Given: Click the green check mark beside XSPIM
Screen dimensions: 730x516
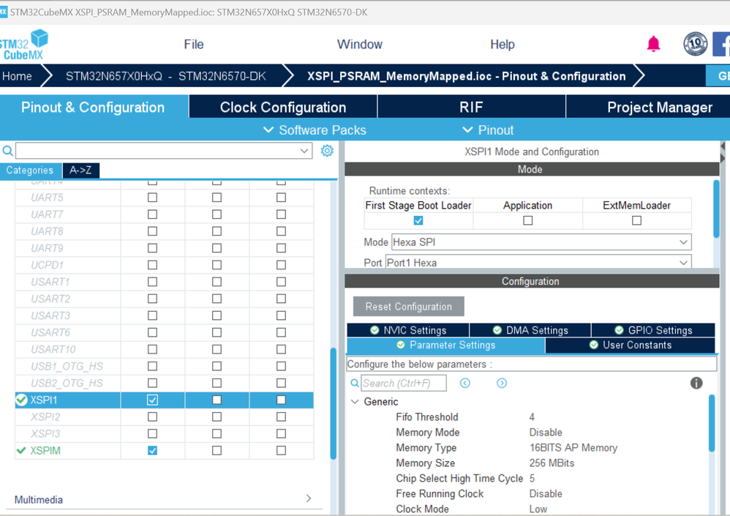Looking at the screenshot, I should coord(21,450).
